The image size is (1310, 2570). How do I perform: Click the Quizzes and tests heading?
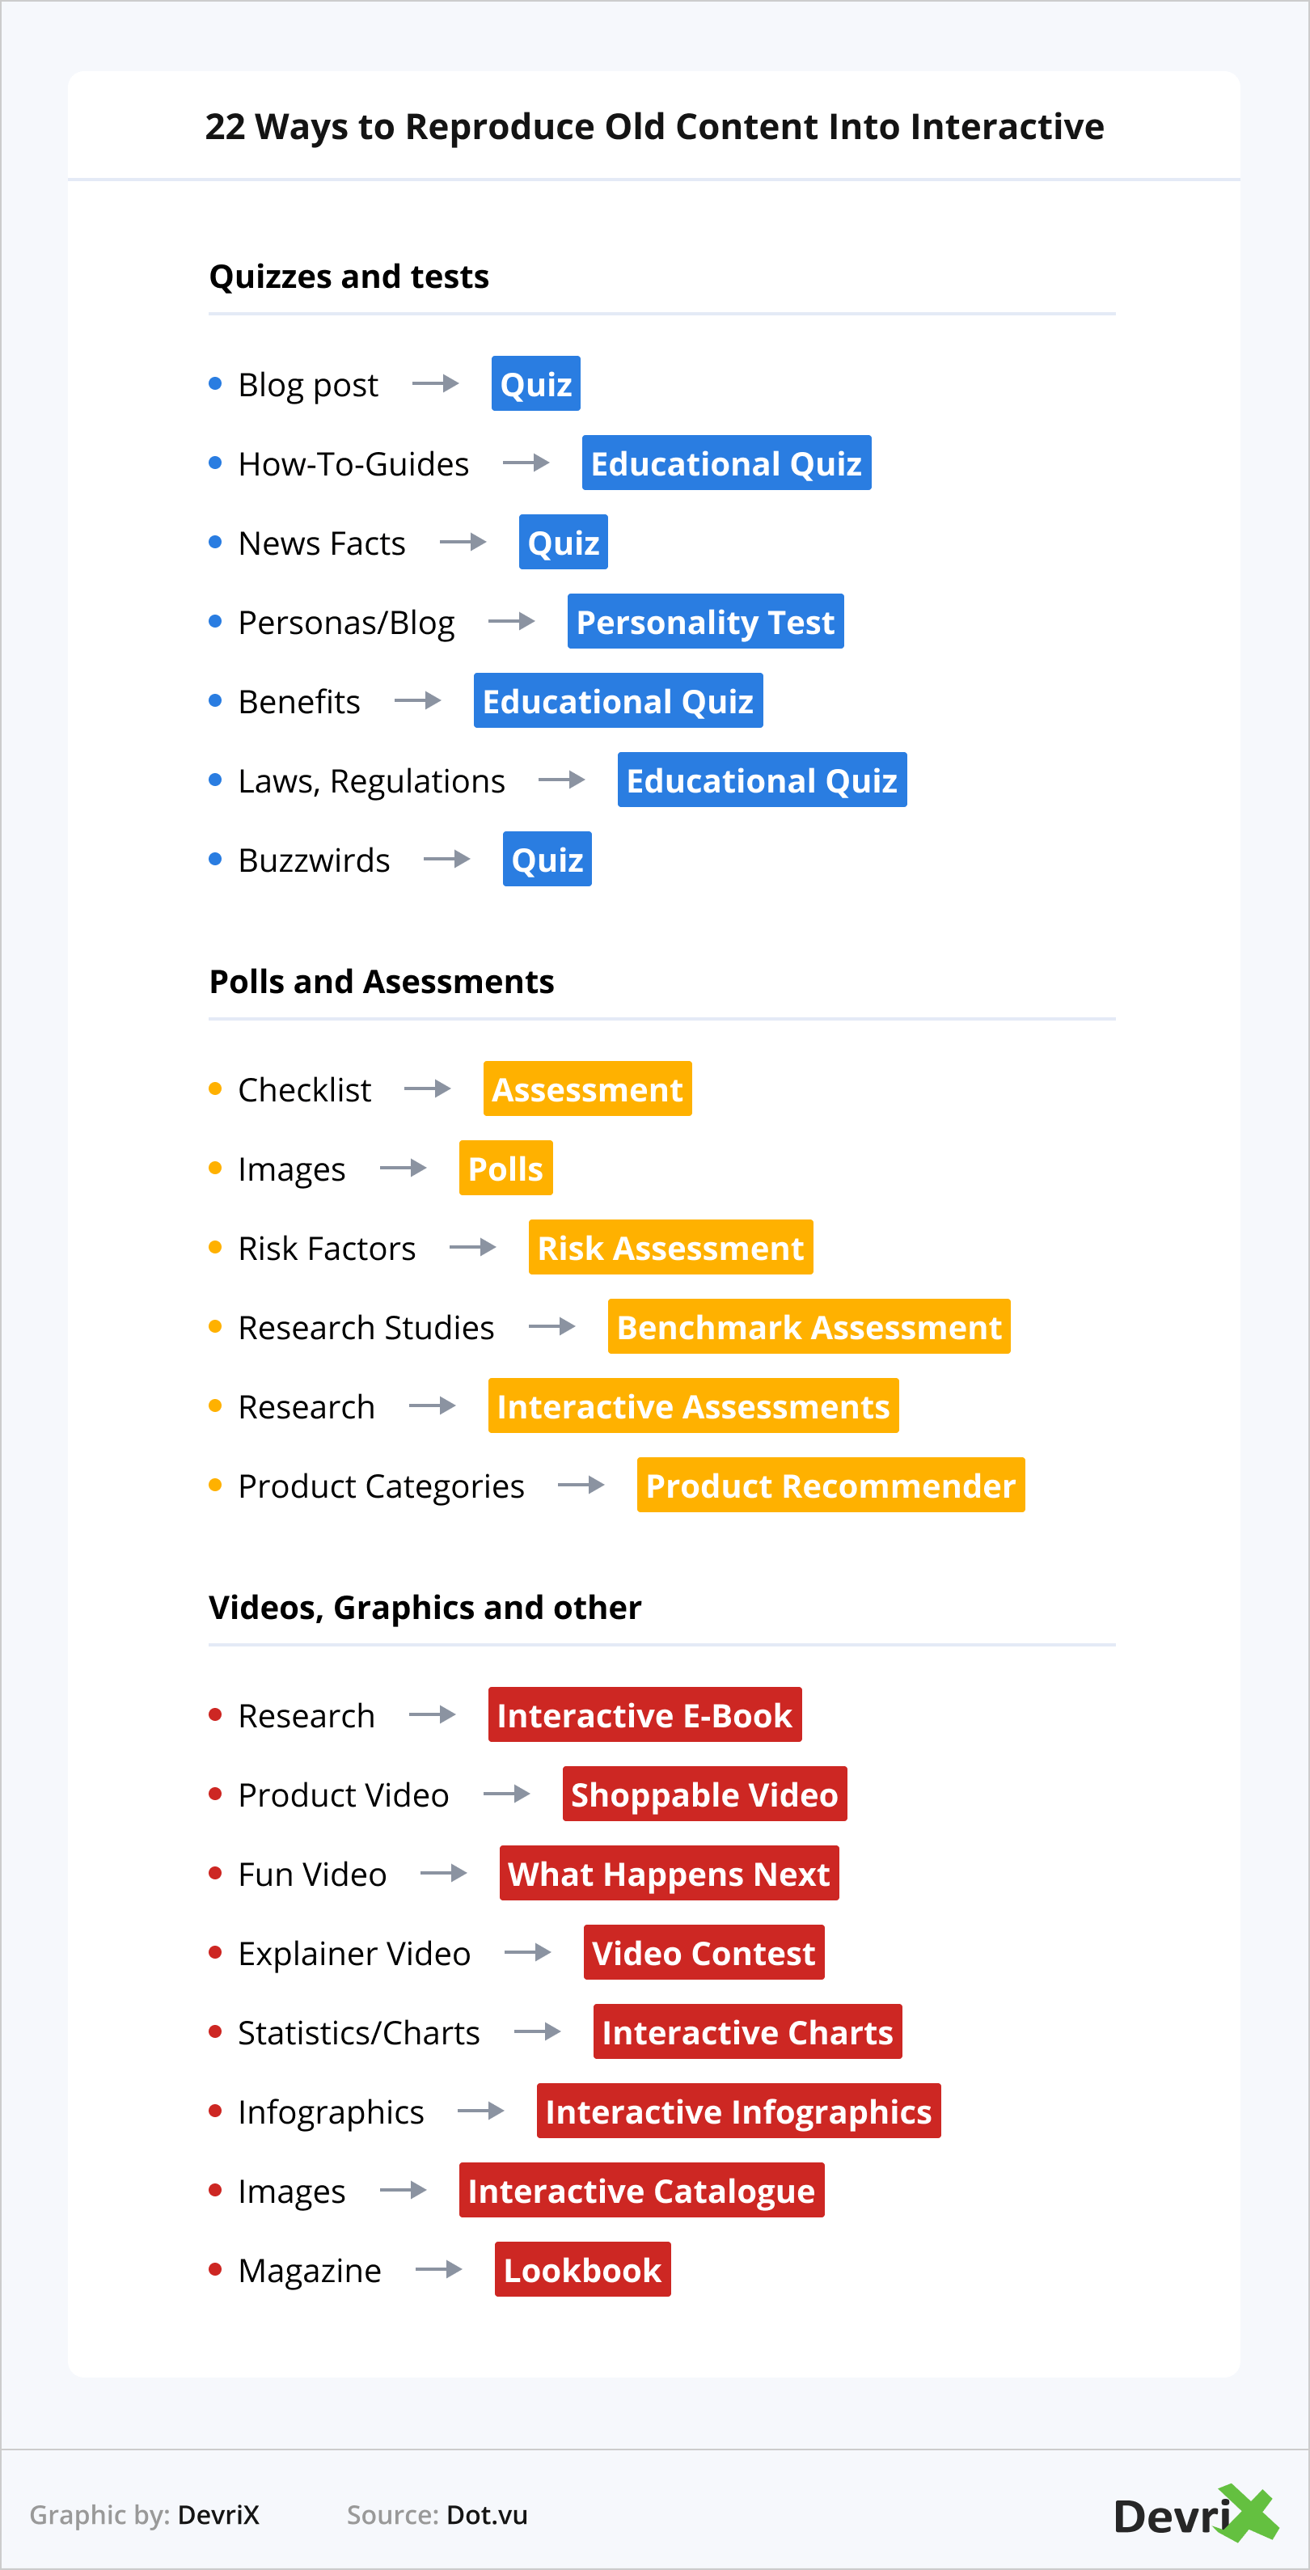(349, 277)
